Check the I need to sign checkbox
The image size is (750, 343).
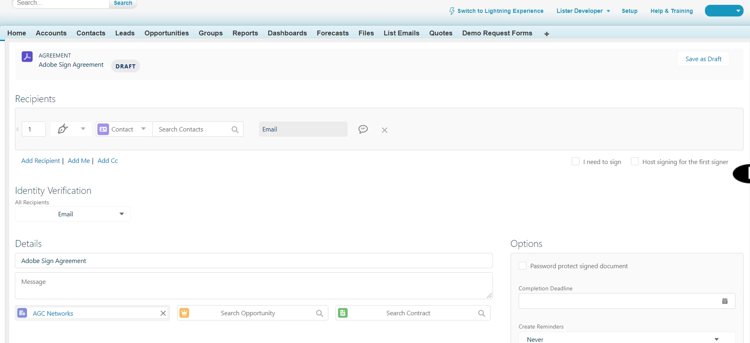coord(575,161)
